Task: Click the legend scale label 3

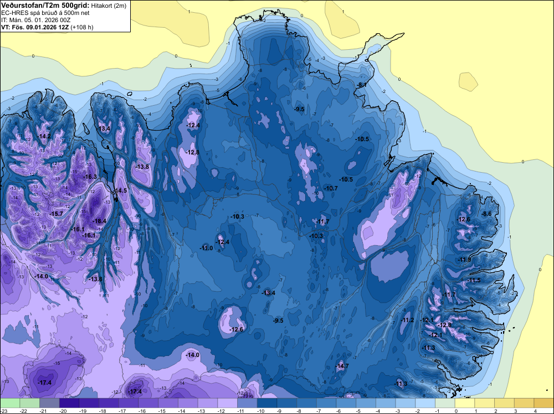Action: (x=515, y=411)
